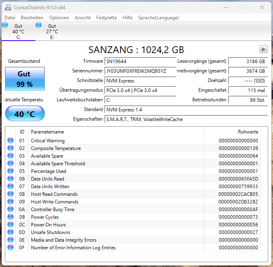
Task: Open the Datei menu
Action: tap(10, 18)
